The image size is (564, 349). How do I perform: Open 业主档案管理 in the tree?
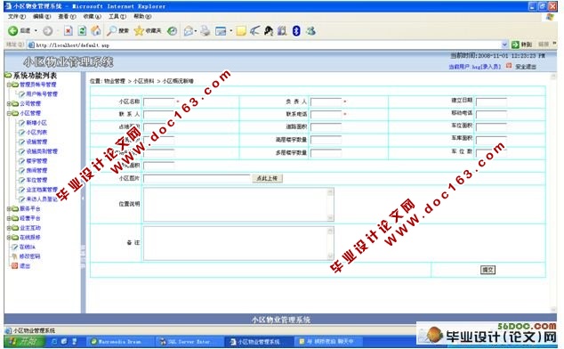click(42, 190)
